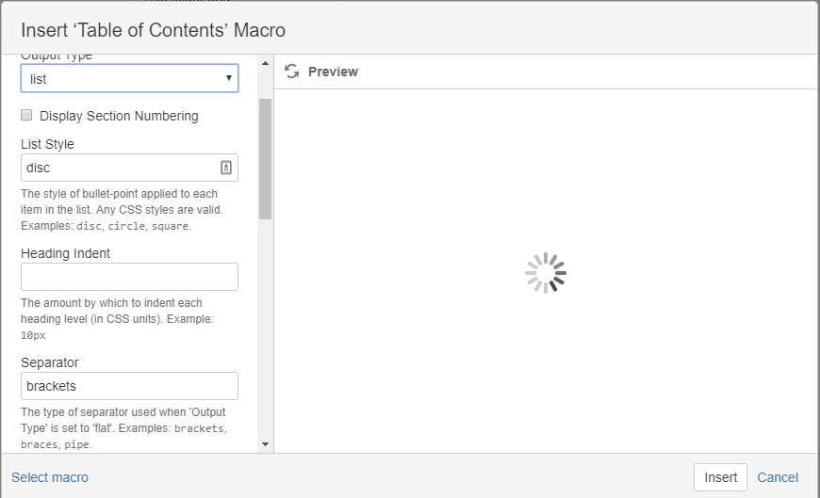Viewport: 820px width, 498px height.
Task: Click the List Style help description text
Action: pos(121,210)
